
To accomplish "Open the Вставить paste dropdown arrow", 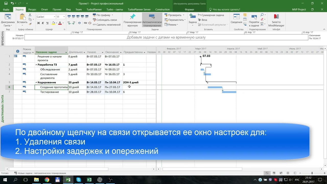I will click(x=22, y=25).
